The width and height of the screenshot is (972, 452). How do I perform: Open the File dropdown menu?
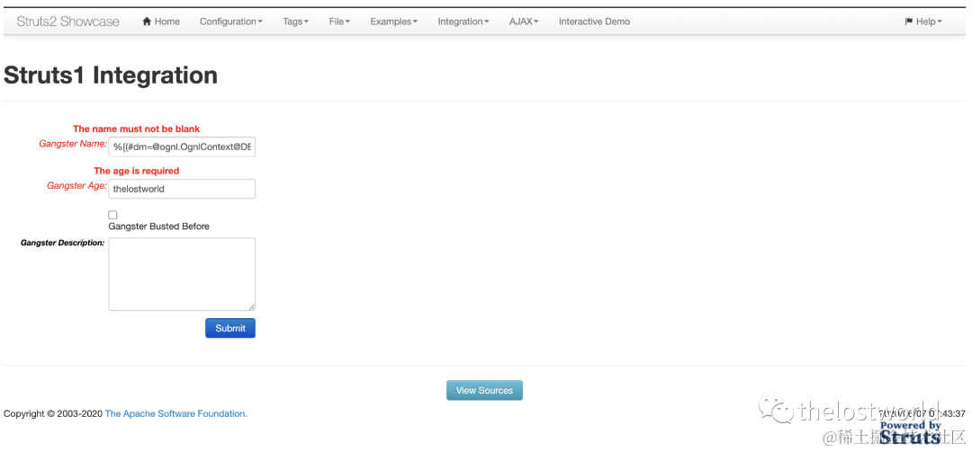[x=339, y=22]
